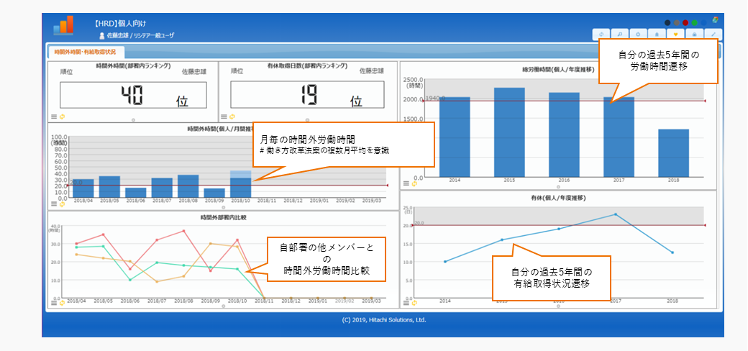Click the 2018/04 bar in monthly overtime chart
This screenshot has width=748, height=351.
pos(83,188)
